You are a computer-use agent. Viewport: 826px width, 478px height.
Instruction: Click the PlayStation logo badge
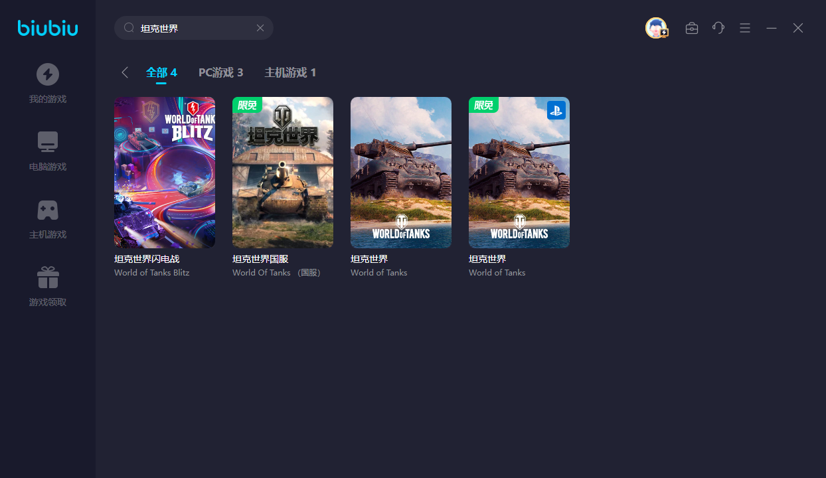coord(556,110)
